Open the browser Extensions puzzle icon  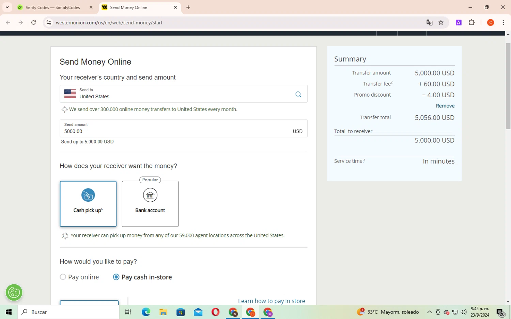471,22
